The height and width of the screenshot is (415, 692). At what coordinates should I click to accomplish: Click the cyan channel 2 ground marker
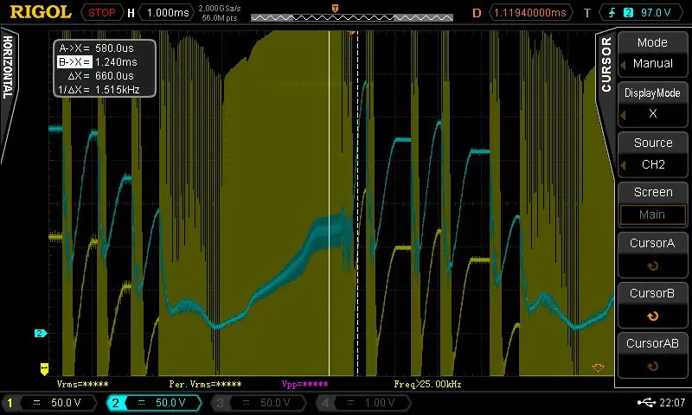40,334
